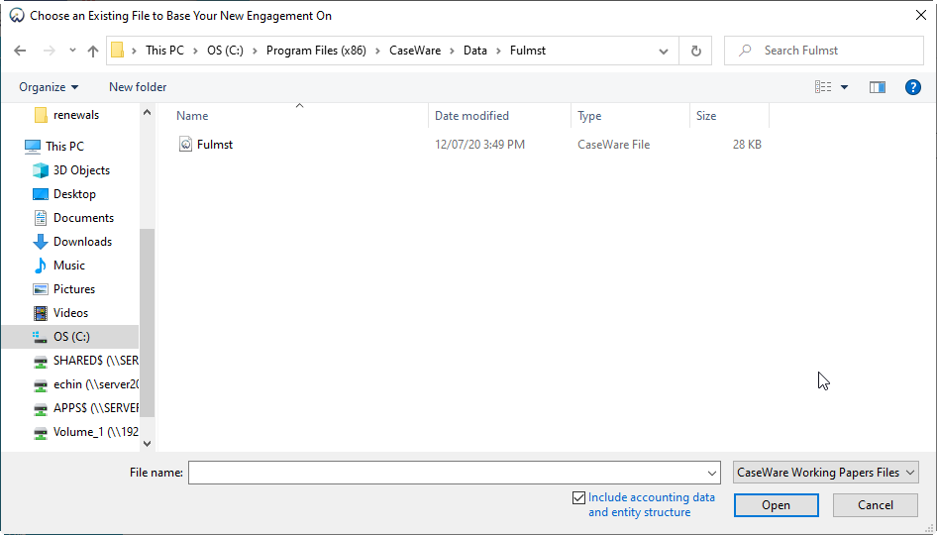
Task: Click the Fulmst breadcrumb segment
Action: (528, 51)
